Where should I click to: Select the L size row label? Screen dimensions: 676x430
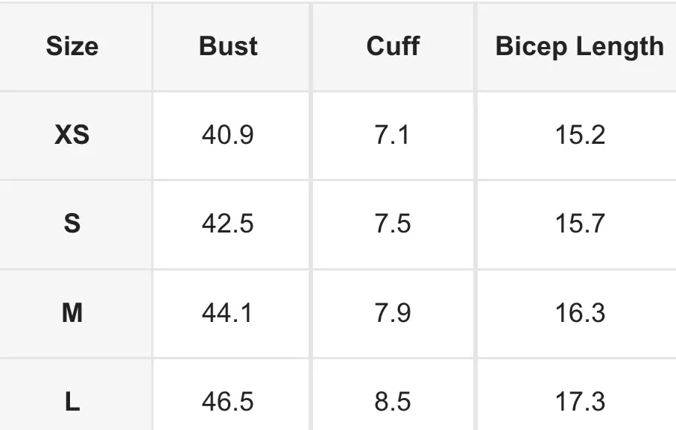[x=72, y=402]
